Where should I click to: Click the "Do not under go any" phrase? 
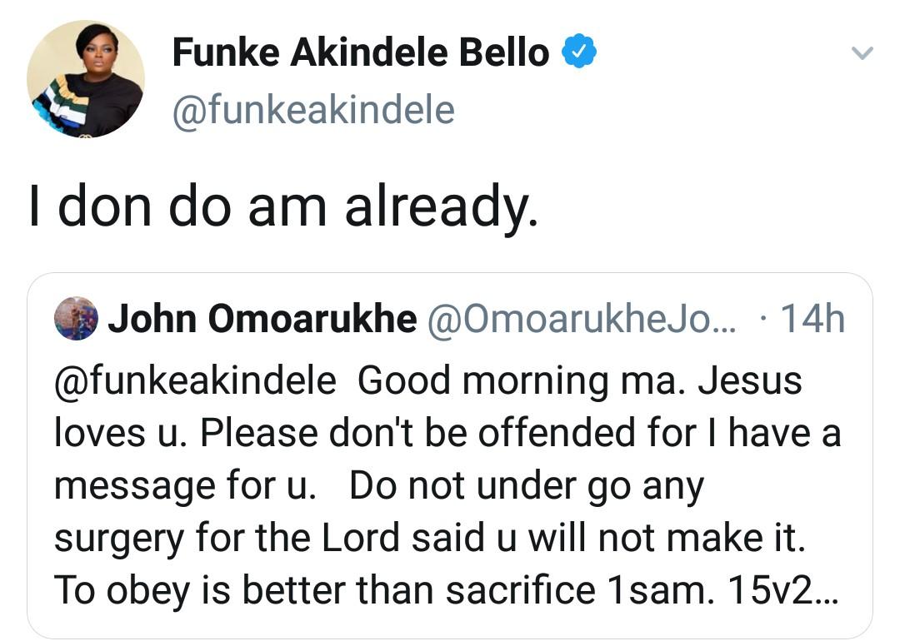point(527,485)
